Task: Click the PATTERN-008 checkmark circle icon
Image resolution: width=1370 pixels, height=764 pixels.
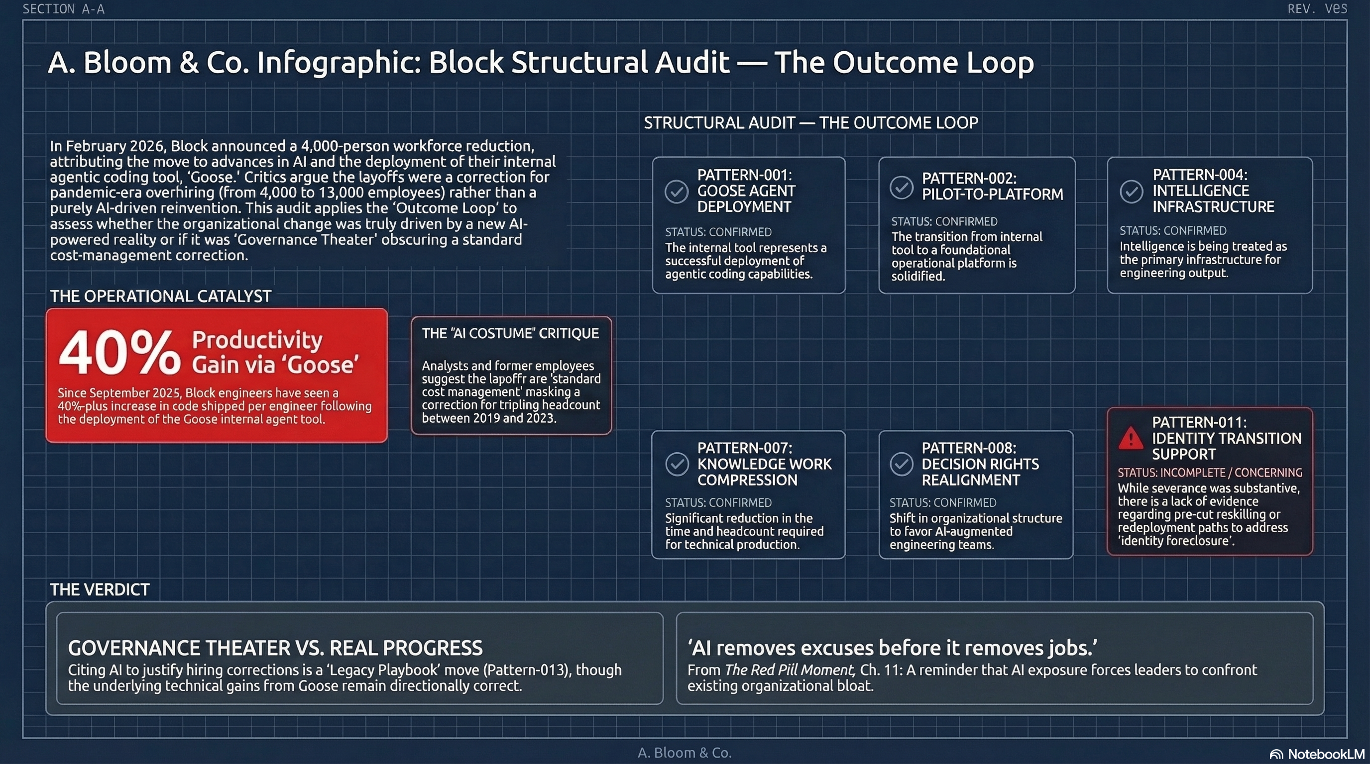Action: 902,464
